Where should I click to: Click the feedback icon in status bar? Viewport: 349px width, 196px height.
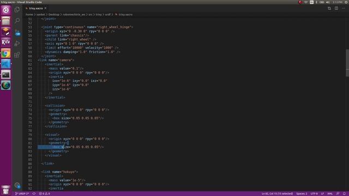338,194
